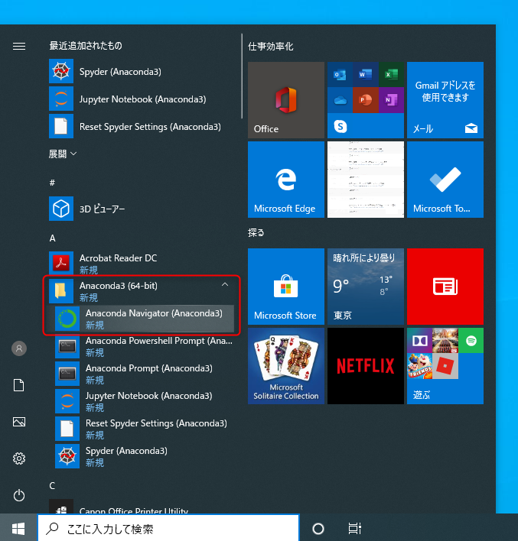The height and width of the screenshot is (541, 518).
Task: Open the Microsoft Edge tile
Action: pos(285,180)
